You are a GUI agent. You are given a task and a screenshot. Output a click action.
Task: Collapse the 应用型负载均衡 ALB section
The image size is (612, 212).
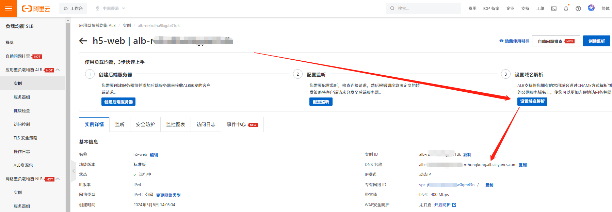(x=58, y=70)
